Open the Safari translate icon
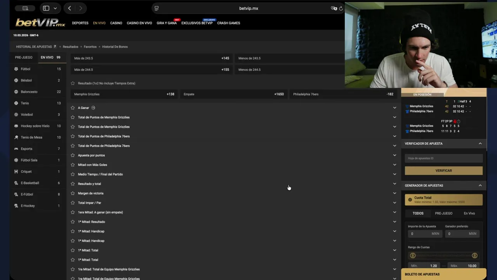Image resolution: width=497 pixels, height=280 pixels. (x=334, y=8)
